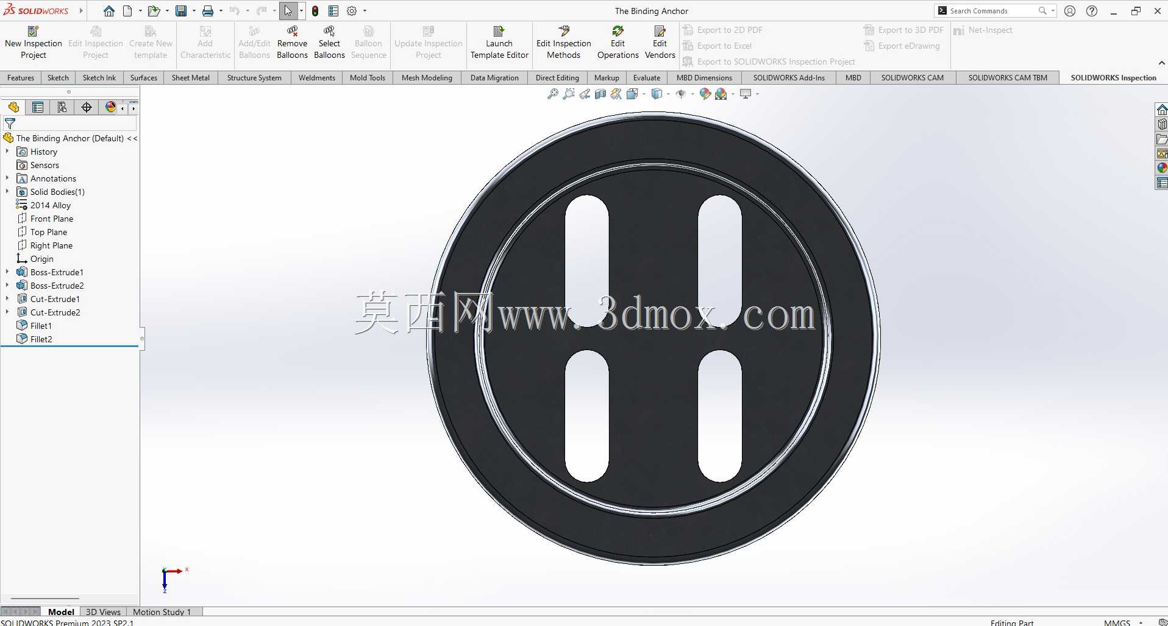Screen dimensions: 1168x626
Task: Switch to the 3D Views bottom tab
Action: [103, 611]
